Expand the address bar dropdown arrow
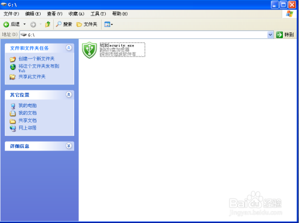The image size is (299, 223). click(270, 35)
